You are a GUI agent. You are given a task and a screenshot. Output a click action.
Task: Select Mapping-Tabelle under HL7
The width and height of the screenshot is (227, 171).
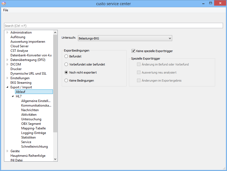[33, 128]
